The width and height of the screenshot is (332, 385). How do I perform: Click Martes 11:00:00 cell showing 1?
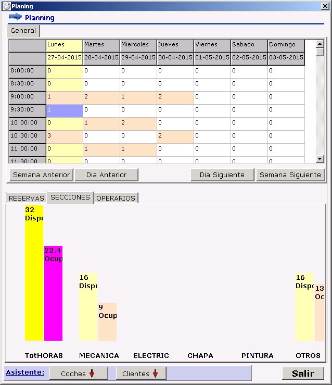click(x=101, y=150)
